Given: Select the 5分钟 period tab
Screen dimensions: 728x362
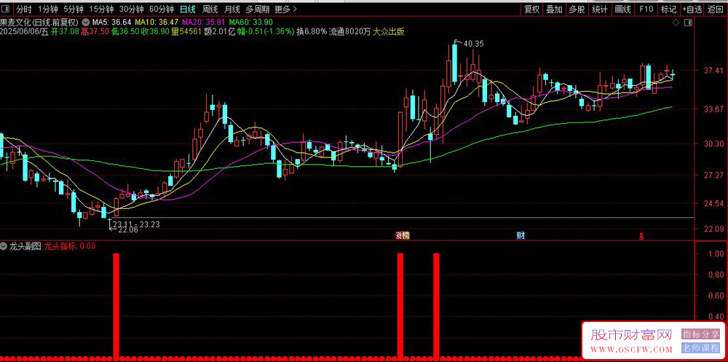Looking at the screenshot, I should pos(74,9).
